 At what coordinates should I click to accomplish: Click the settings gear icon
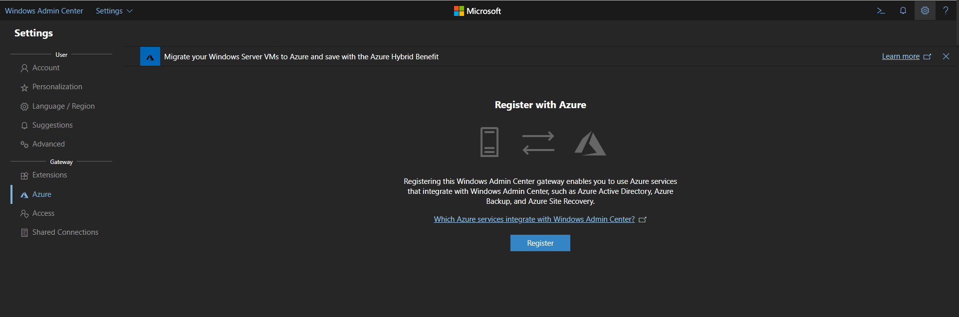tap(925, 10)
